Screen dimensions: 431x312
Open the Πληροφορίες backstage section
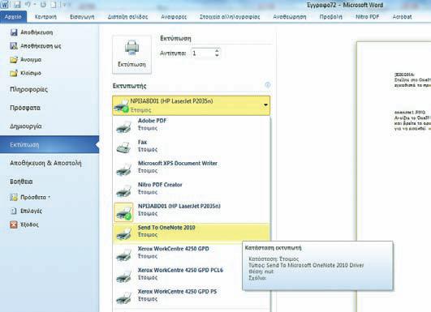[28, 89]
